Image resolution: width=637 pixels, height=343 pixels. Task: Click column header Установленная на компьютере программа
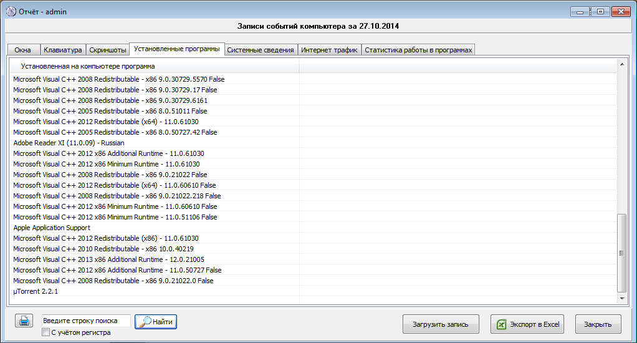155,66
